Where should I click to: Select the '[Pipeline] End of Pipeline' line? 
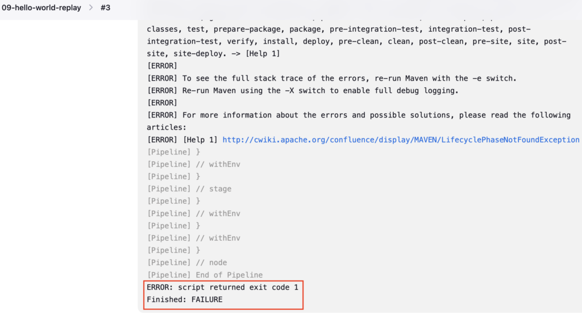(x=205, y=275)
